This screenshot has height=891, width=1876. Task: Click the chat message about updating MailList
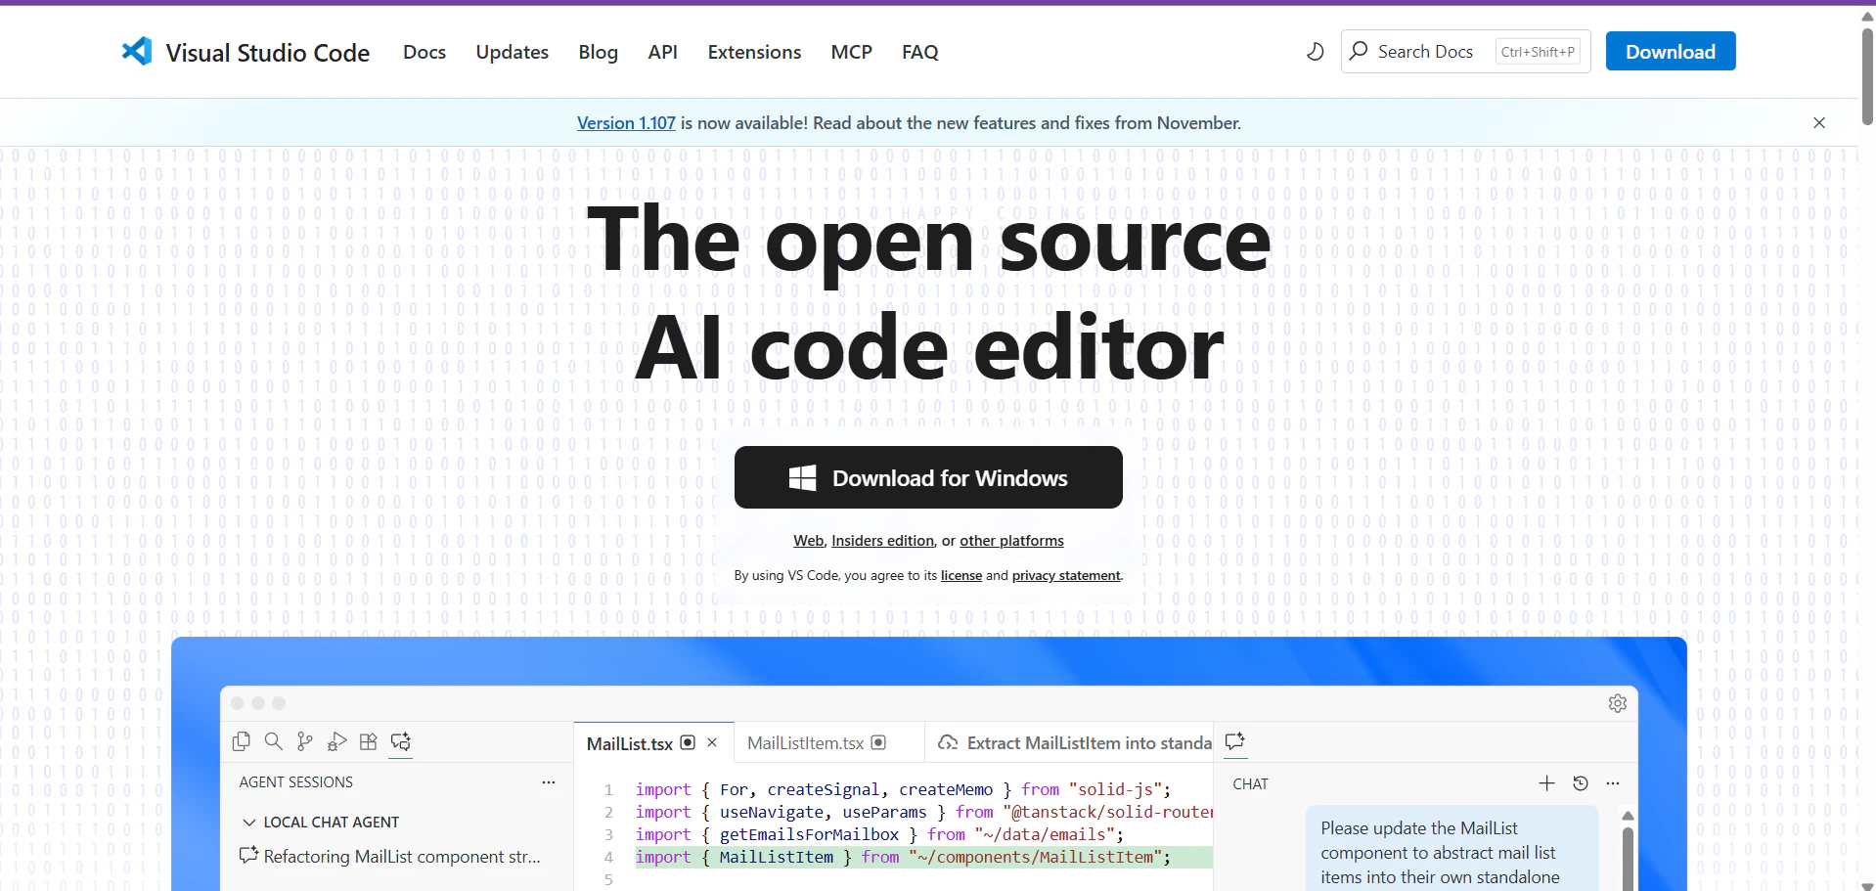tap(1452, 848)
